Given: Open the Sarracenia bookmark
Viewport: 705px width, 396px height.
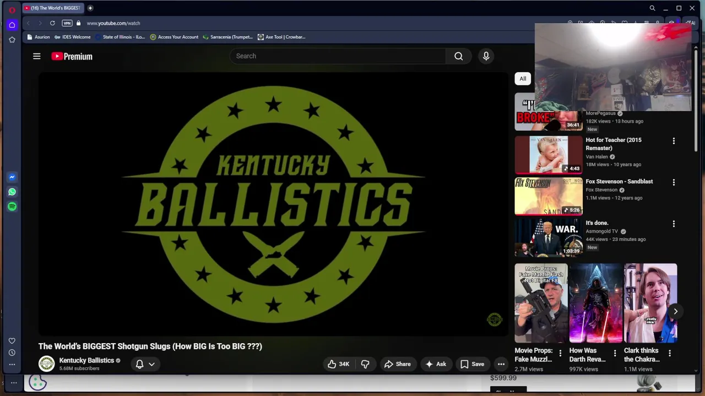Looking at the screenshot, I should click(227, 37).
